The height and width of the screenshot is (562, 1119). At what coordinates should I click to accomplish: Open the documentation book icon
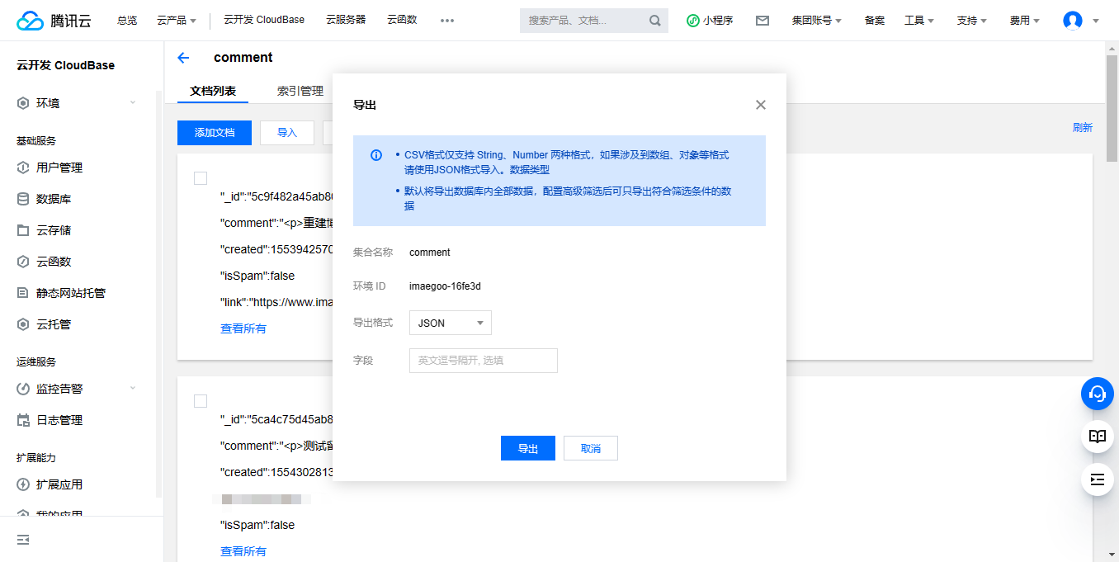[1098, 437]
